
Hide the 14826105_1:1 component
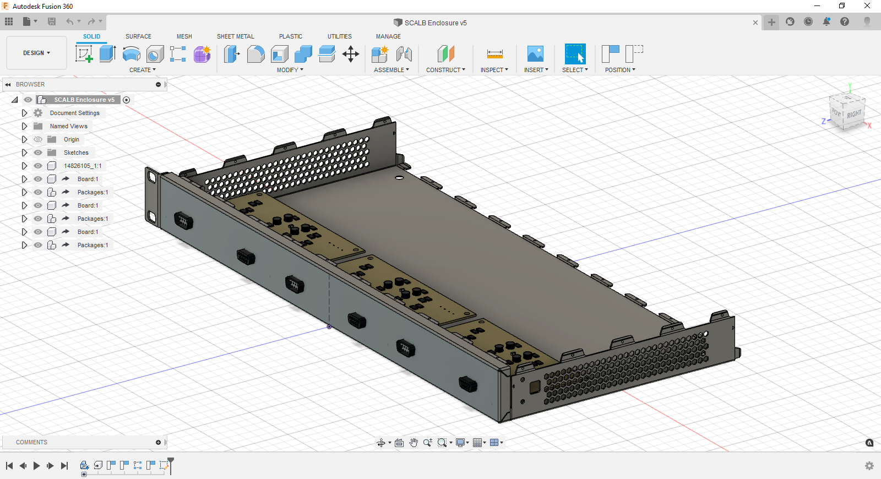[38, 166]
